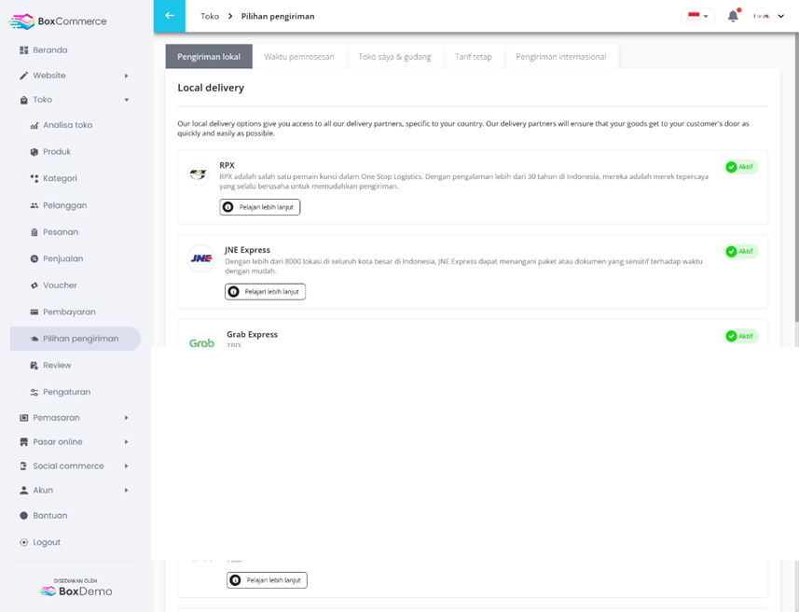Click the Penjualan discount icon
The width and height of the screenshot is (799, 612).
coord(34,258)
